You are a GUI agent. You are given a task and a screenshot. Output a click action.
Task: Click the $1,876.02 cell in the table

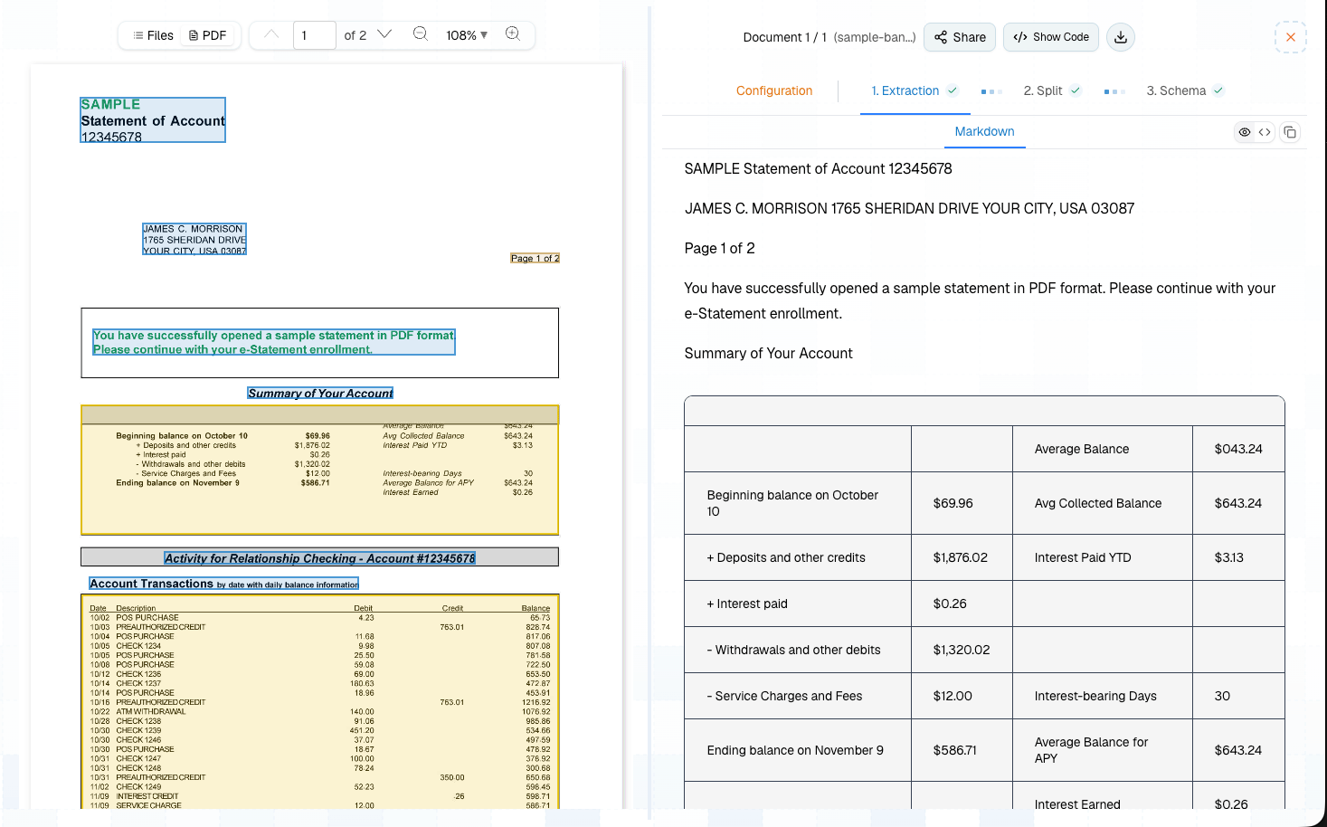(x=962, y=557)
